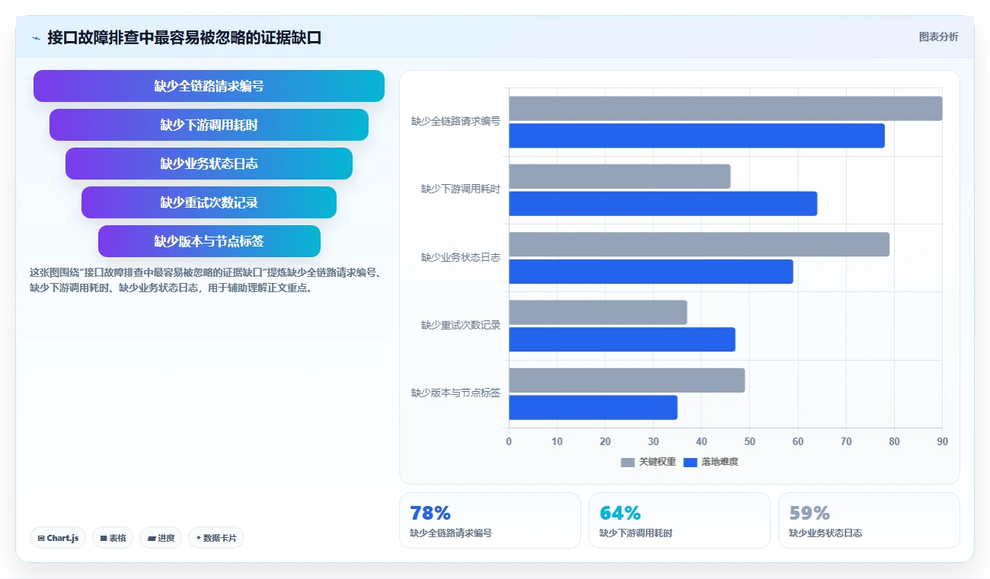Click gray bar for 缺少下游调用耗时

(x=619, y=177)
